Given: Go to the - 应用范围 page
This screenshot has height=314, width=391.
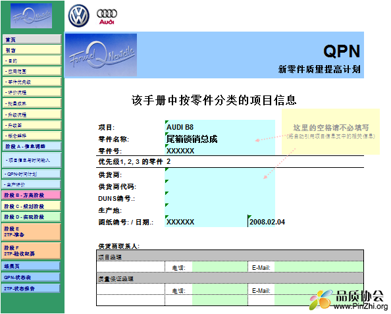Looking at the screenshot, I should pos(32,71).
